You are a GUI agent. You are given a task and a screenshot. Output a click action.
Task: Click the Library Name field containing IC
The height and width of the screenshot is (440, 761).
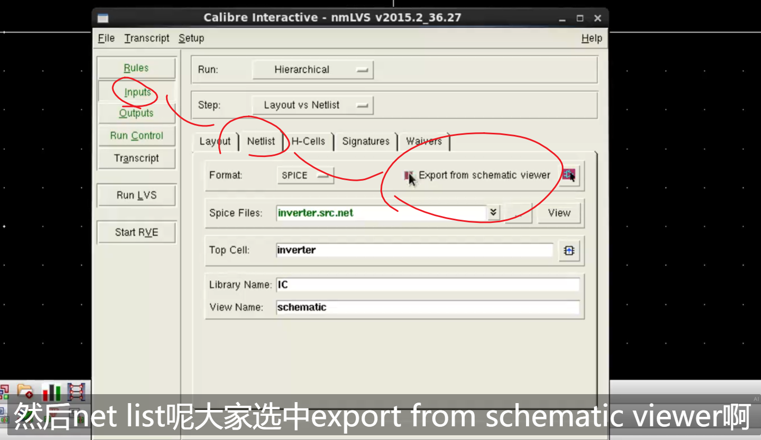click(x=427, y=285)
